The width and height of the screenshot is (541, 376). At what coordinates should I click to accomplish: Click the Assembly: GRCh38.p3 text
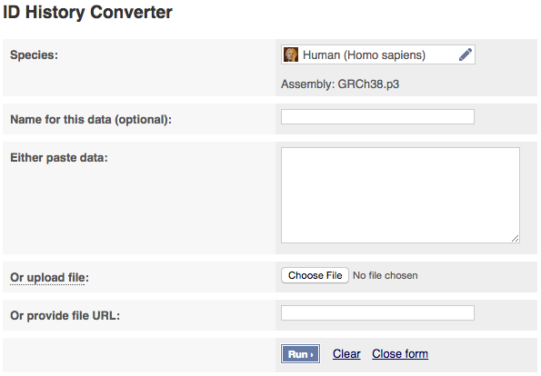(340, 84)
